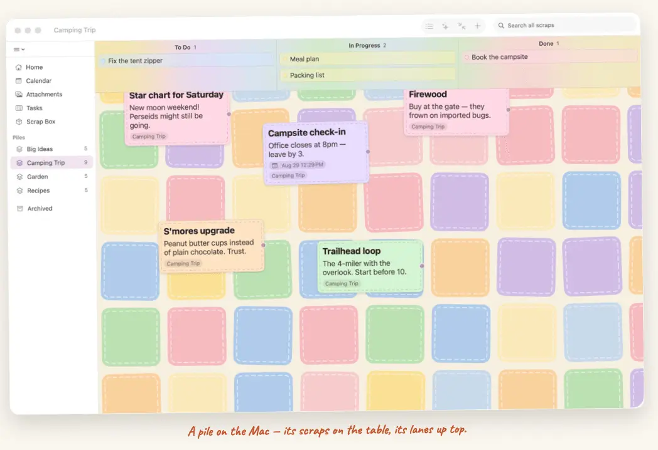Select the Campsite check-in scrap title
The image size is (658, 450).
307,132
